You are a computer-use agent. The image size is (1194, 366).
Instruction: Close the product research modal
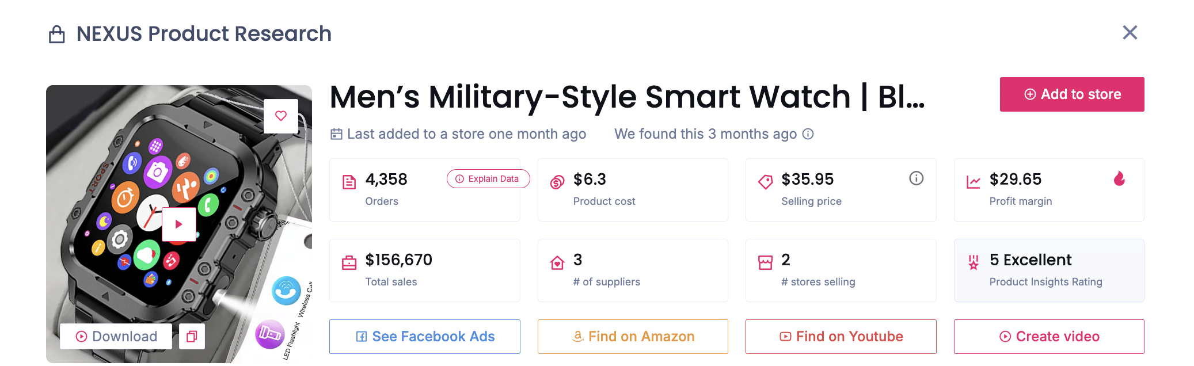point(1130,33)
